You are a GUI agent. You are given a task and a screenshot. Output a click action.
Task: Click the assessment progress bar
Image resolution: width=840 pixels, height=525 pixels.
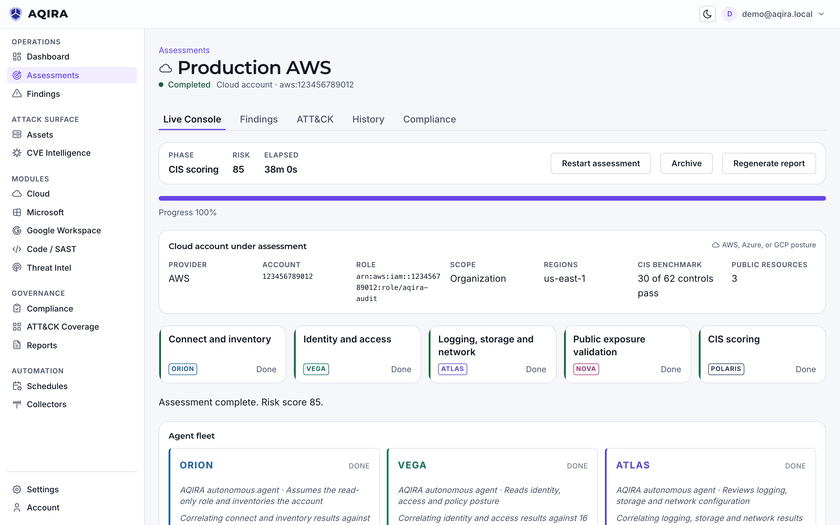pos(492,198)
